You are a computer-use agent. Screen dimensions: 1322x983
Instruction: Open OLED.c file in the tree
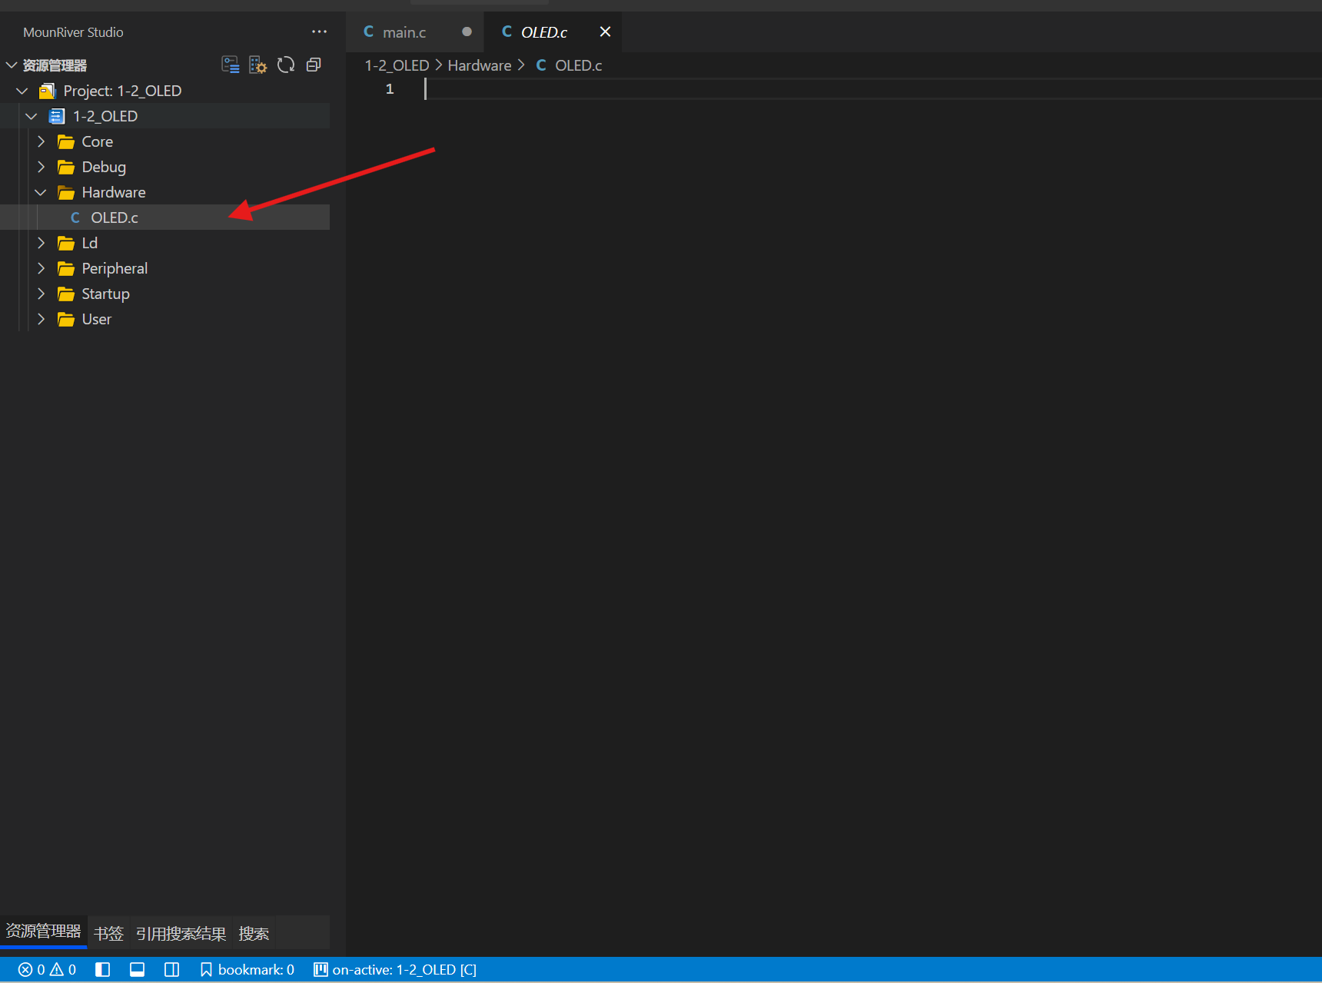164,218
